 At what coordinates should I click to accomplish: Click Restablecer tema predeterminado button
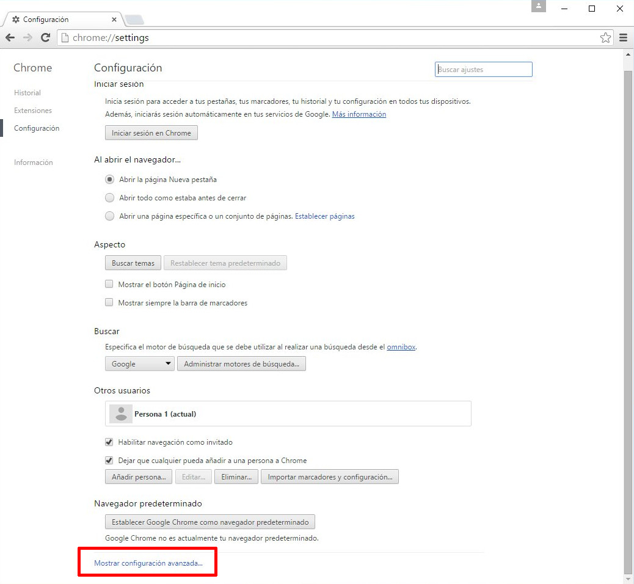coord(225,263)
